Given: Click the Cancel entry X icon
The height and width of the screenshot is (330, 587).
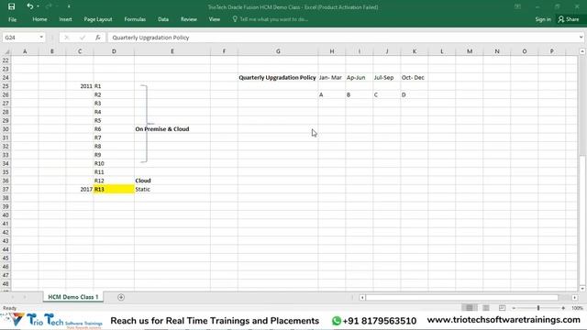Looking at the screenshot, I should click(x=67, y=38).
